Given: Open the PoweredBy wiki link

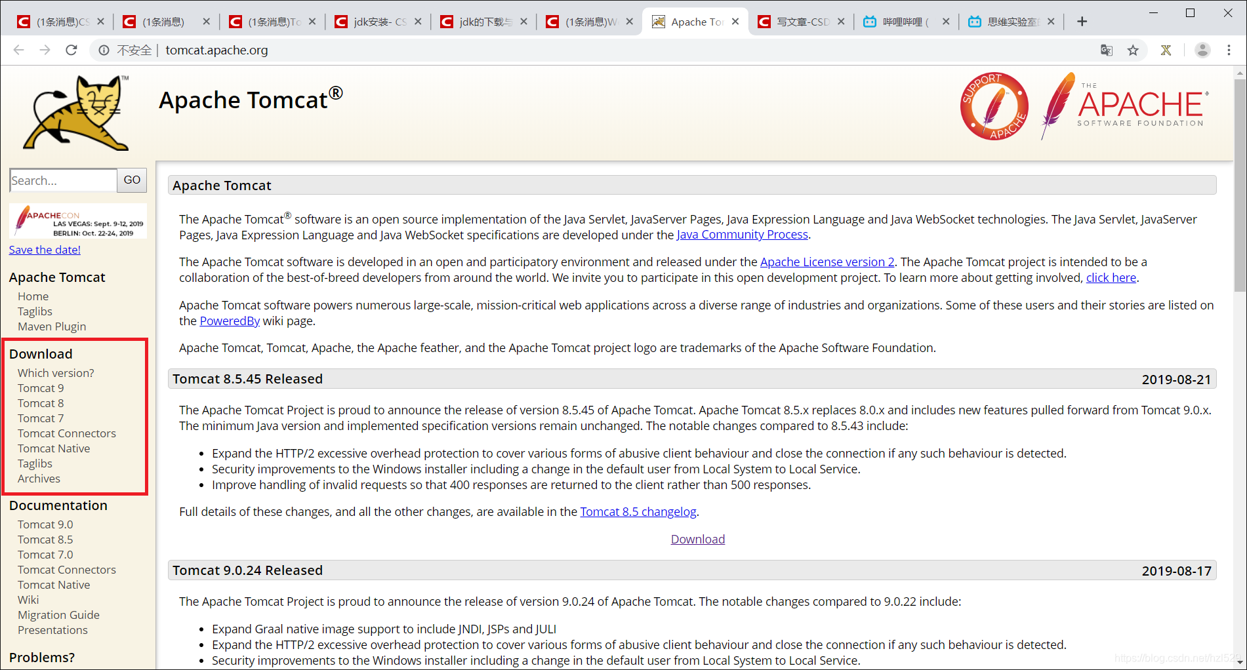Looking at the screenshot, I should click(230, 321).
